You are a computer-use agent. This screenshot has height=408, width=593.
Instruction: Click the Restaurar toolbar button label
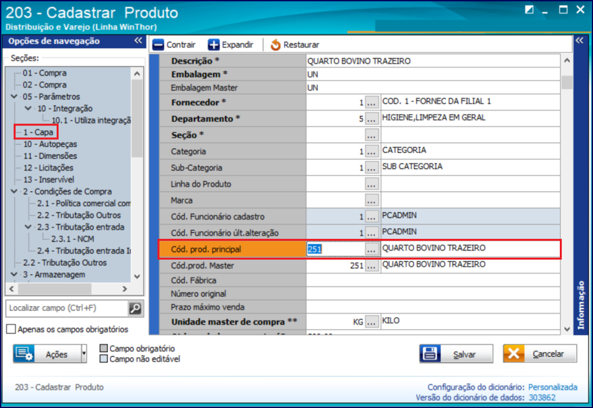click(x=301, y=45)
